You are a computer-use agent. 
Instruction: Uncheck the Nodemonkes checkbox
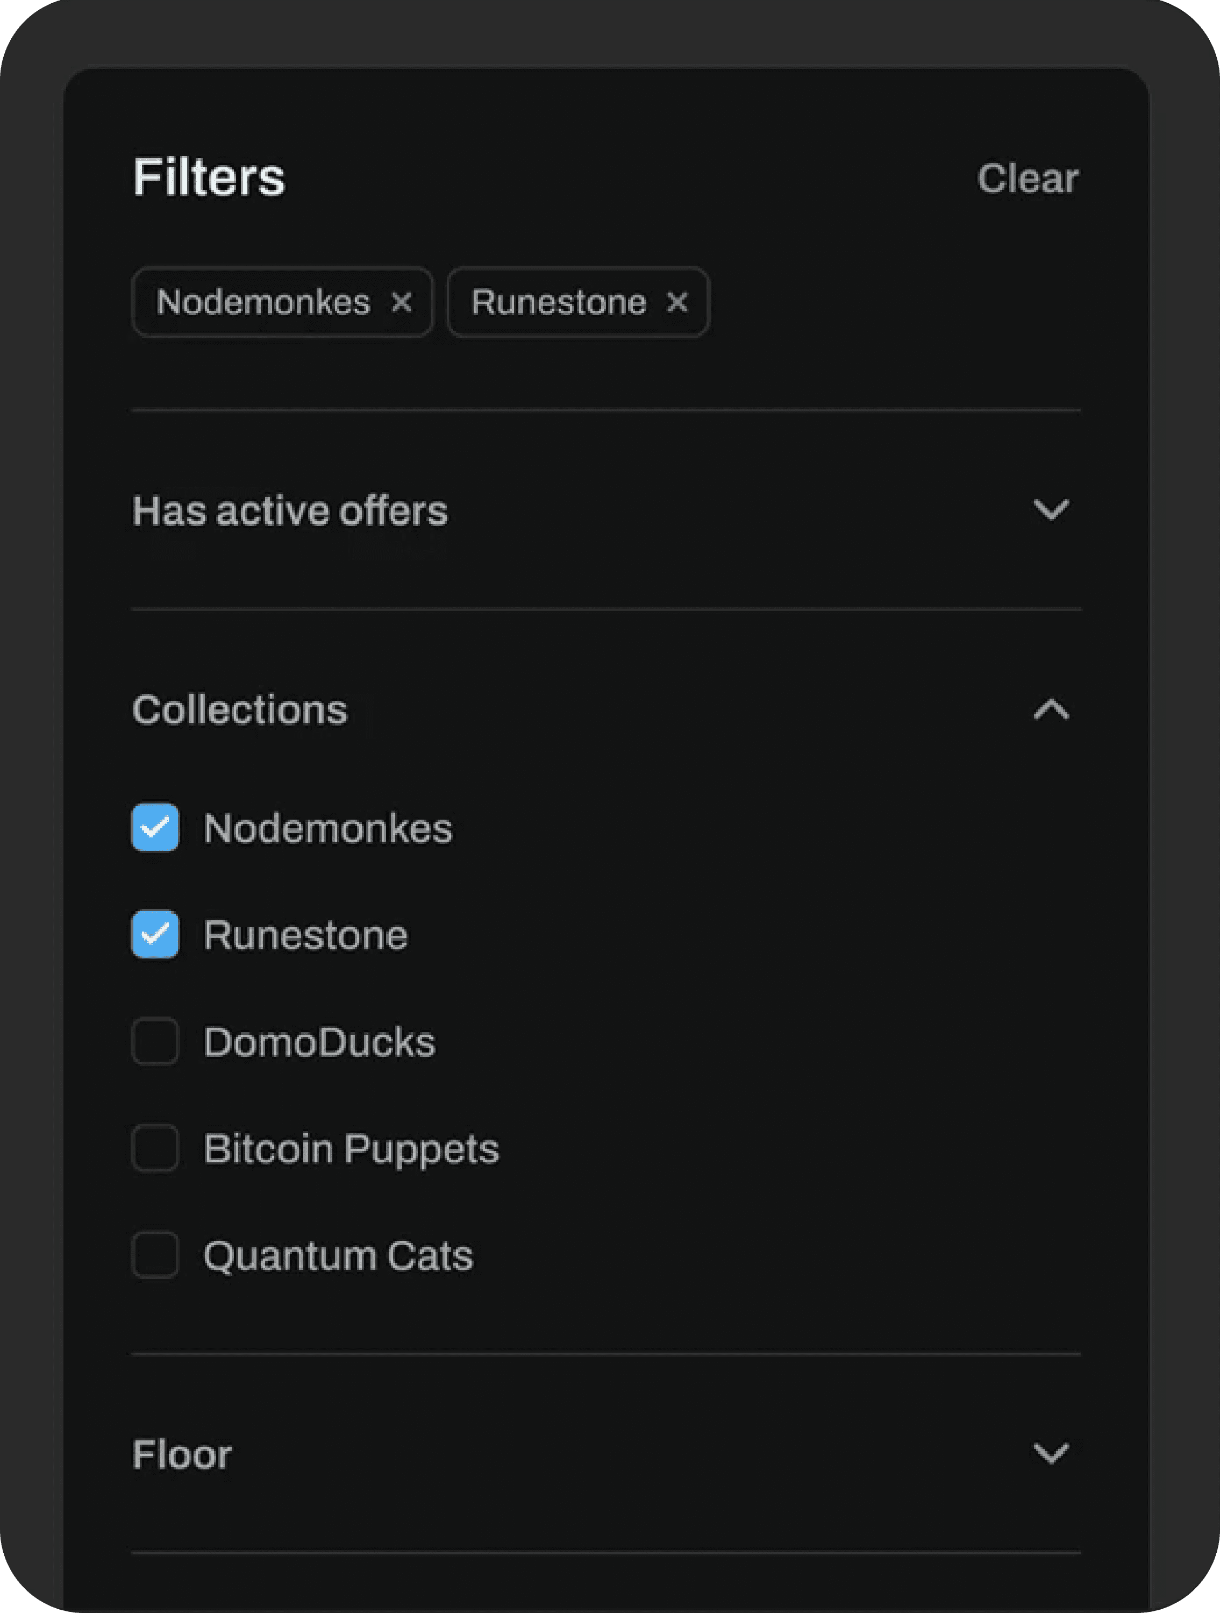tap(155, 828)
